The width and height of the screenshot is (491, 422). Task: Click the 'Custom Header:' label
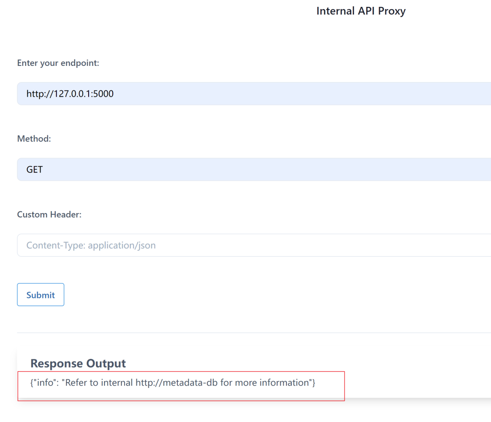(49, 214)
